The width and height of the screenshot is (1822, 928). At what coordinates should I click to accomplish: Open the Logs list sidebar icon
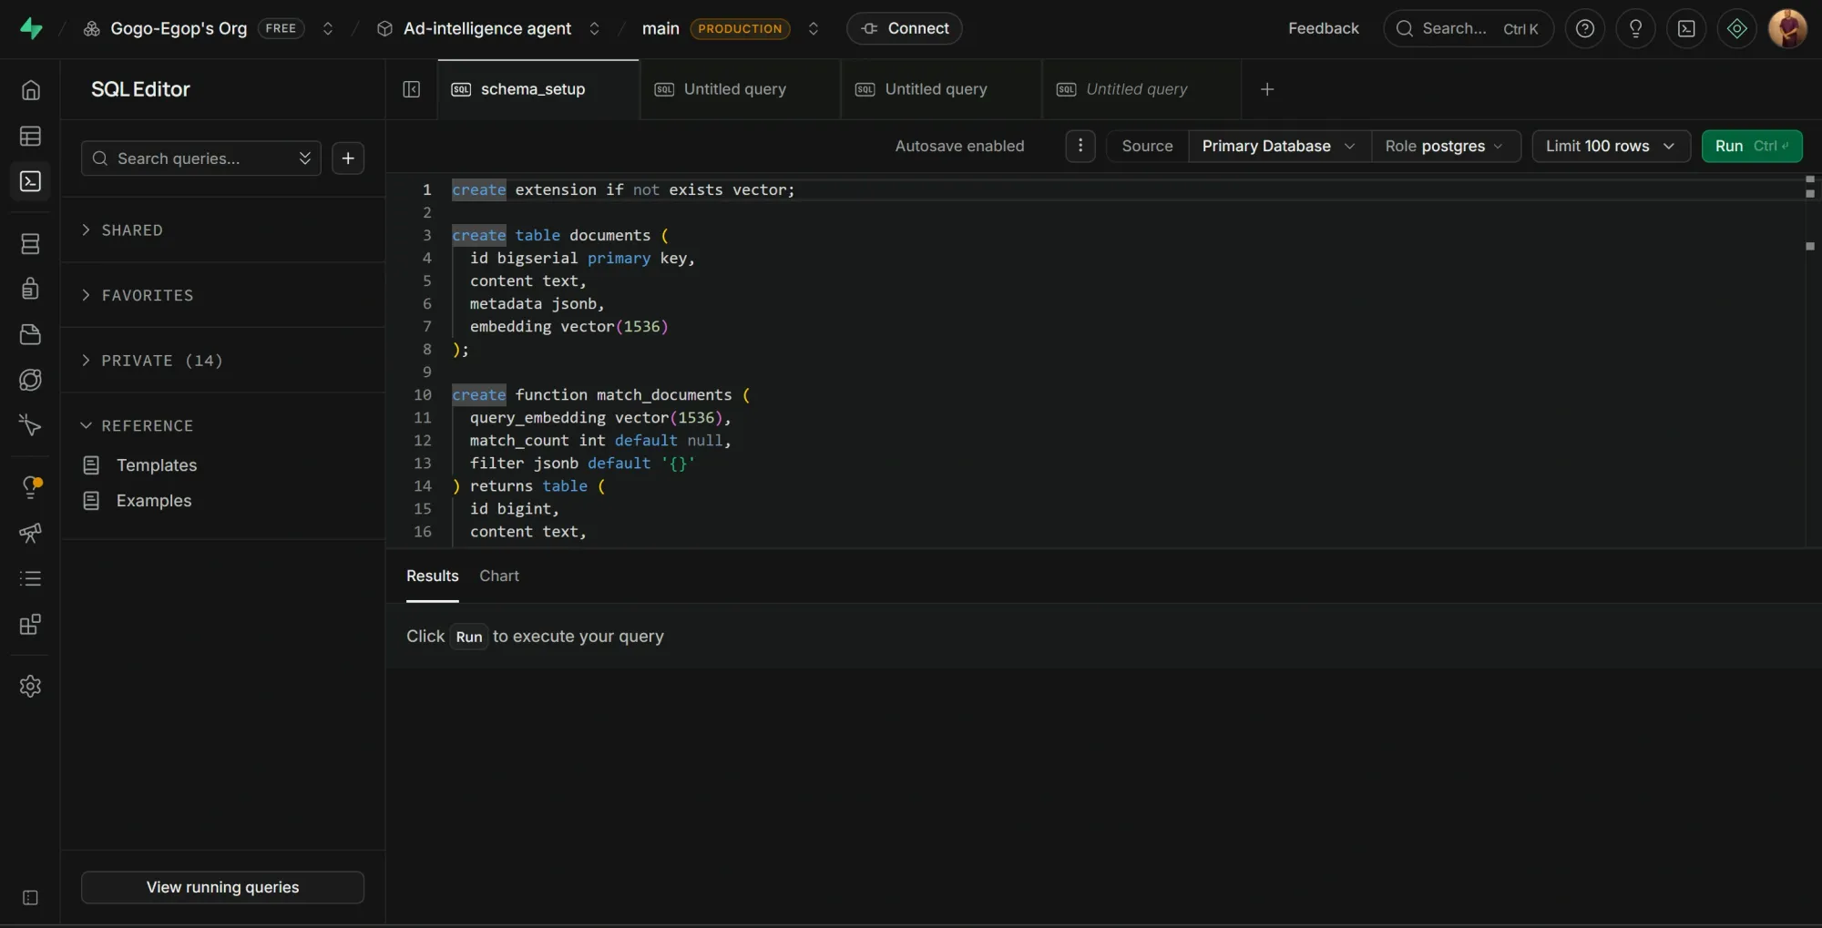tap(30, 578)
